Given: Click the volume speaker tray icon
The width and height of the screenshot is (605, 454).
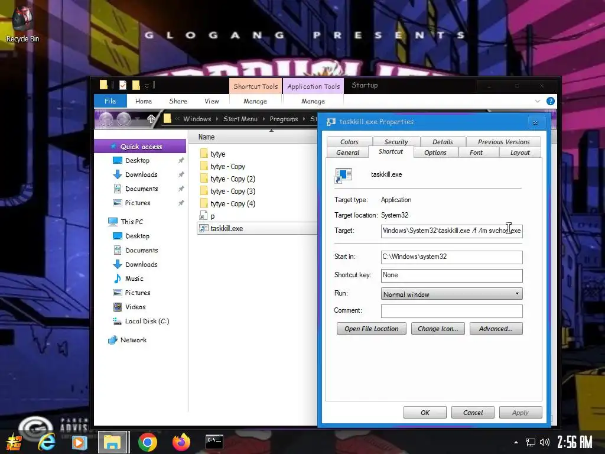Looking at the screenshot, I should tap(544, 442).
